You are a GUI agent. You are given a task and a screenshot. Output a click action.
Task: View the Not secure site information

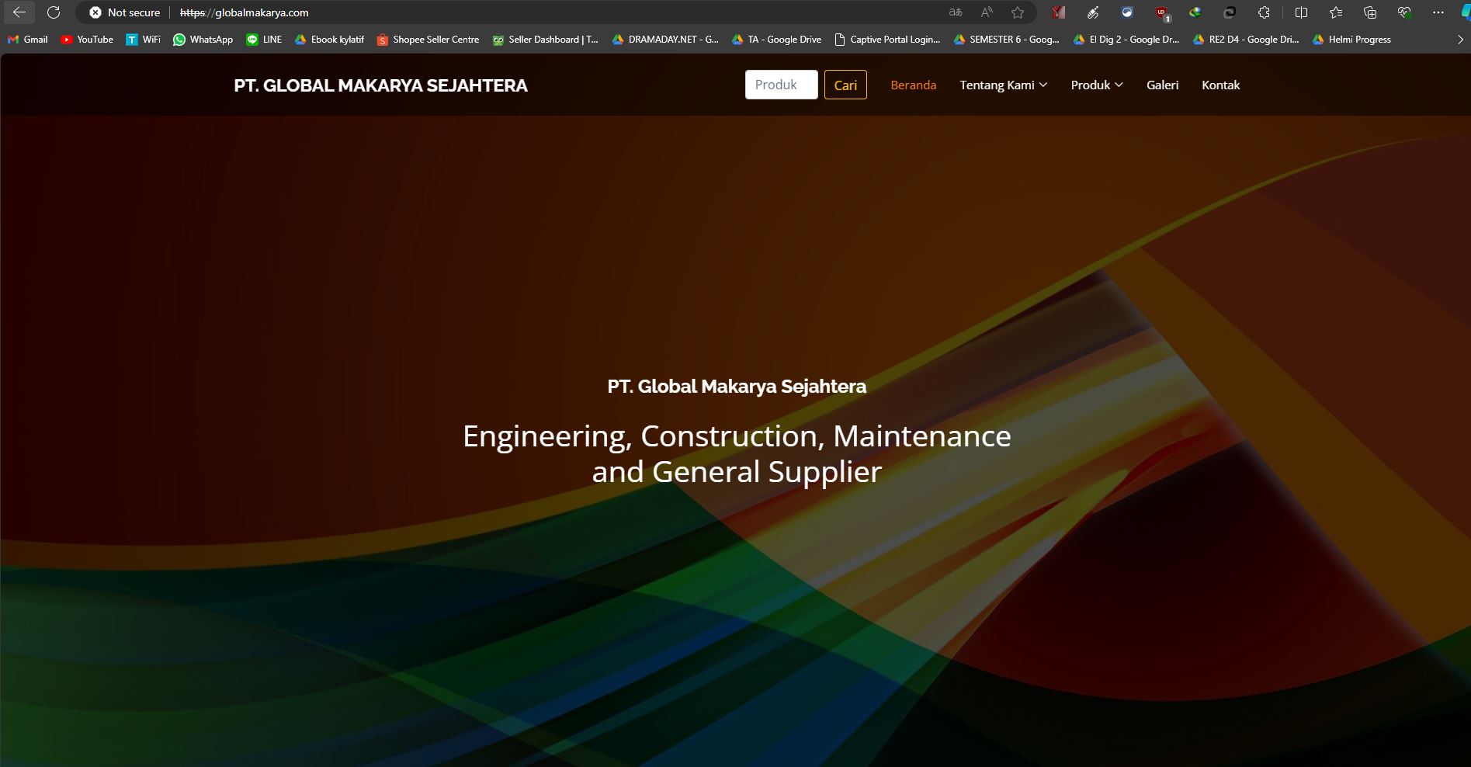coord(125,12)
